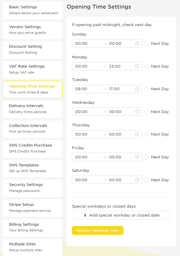
Task: Enable Next Day for Tuesday
Action: [147, 89]
